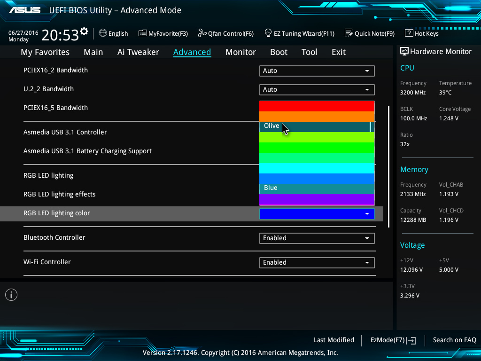The image size is (481, 361).
Task: Select the Asmedia USB 3.1 Controller row
Action: coord(65,132)
